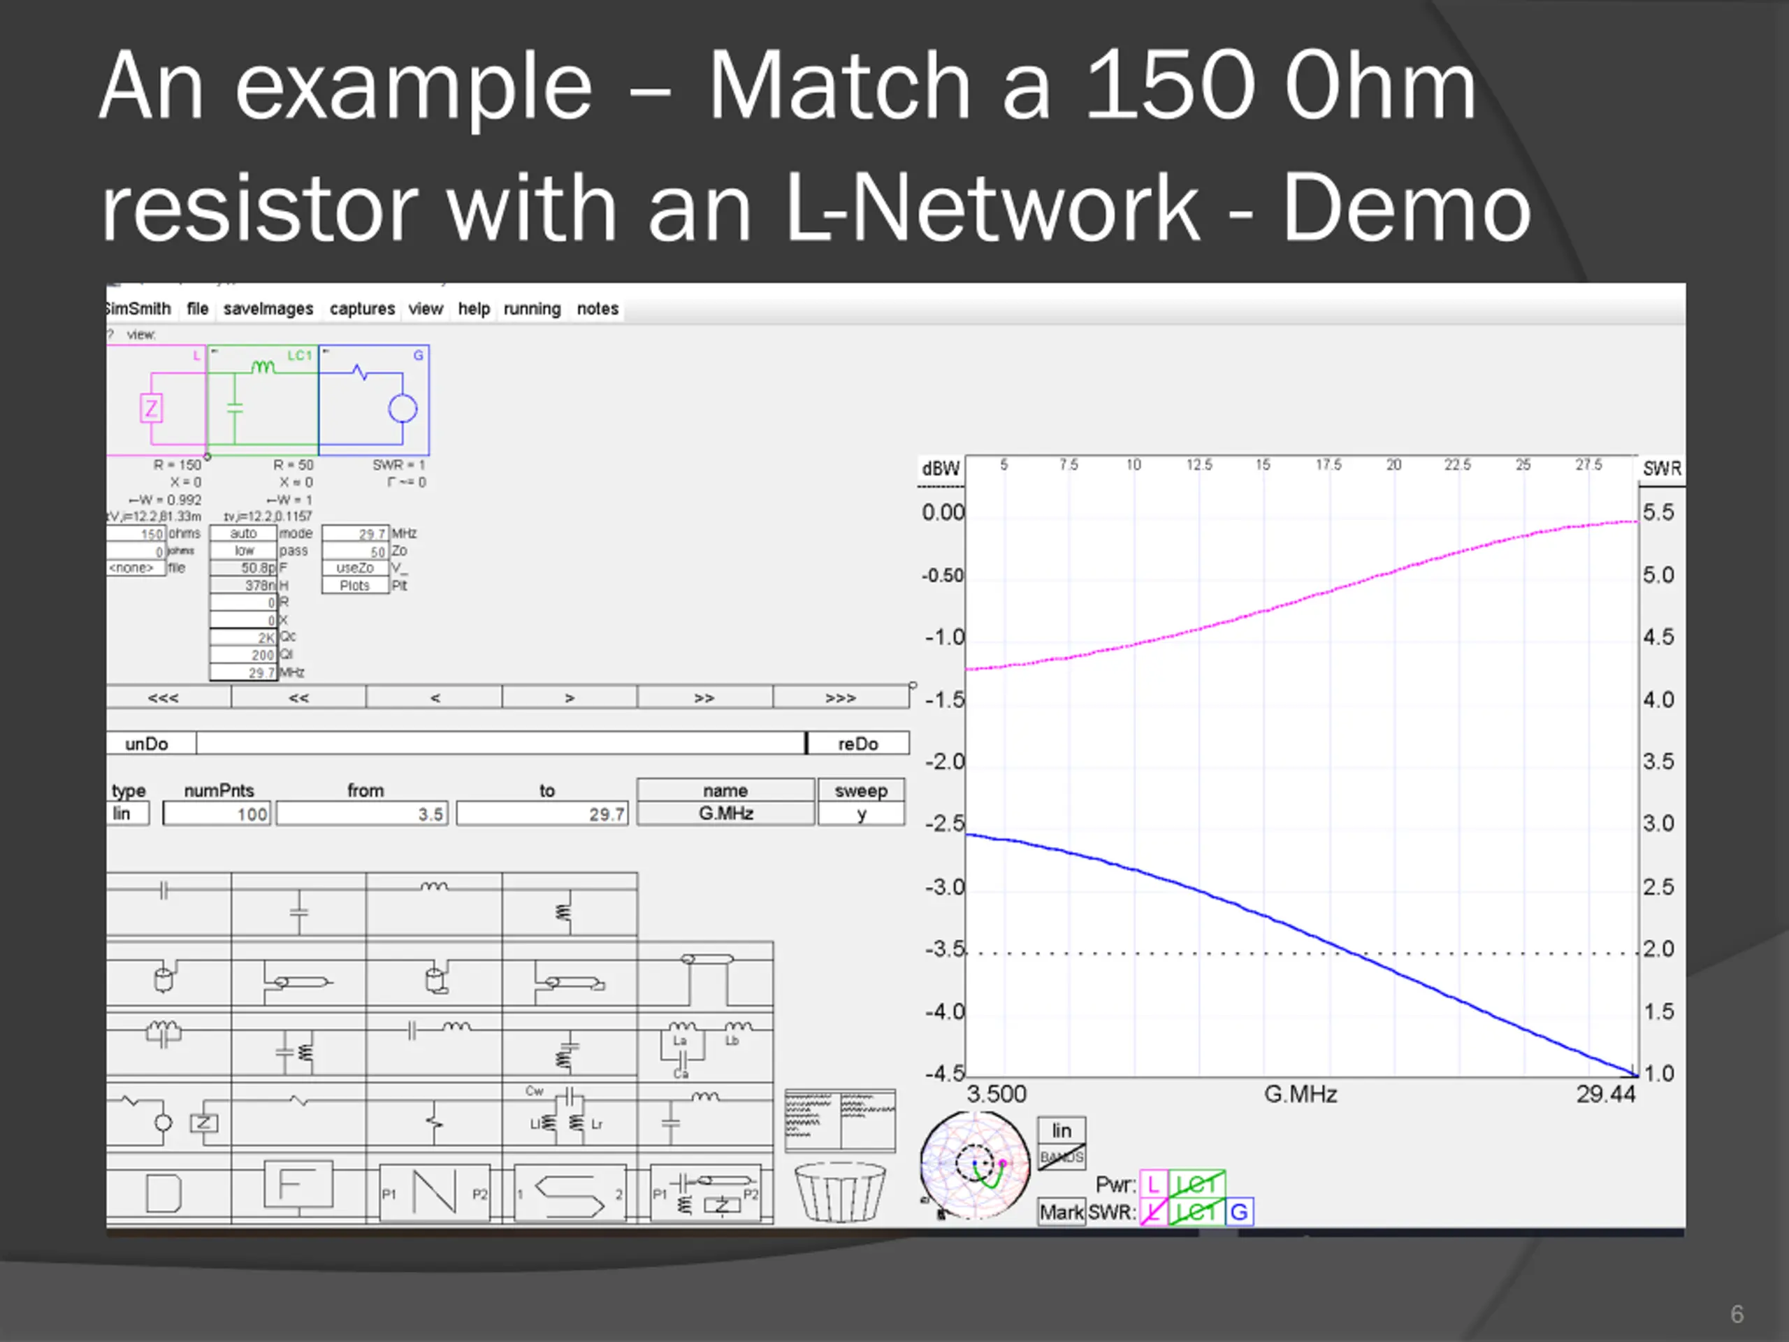Choose the shunt series-LC element

[x=570, y=1045]
